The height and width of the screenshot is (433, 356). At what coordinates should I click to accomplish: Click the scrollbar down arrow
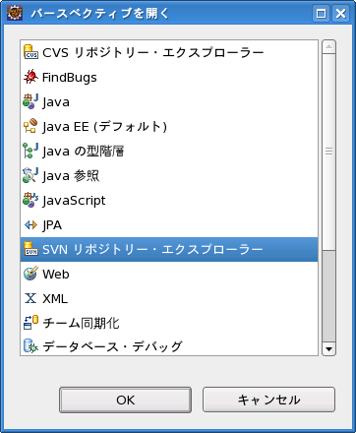[328, 349]
